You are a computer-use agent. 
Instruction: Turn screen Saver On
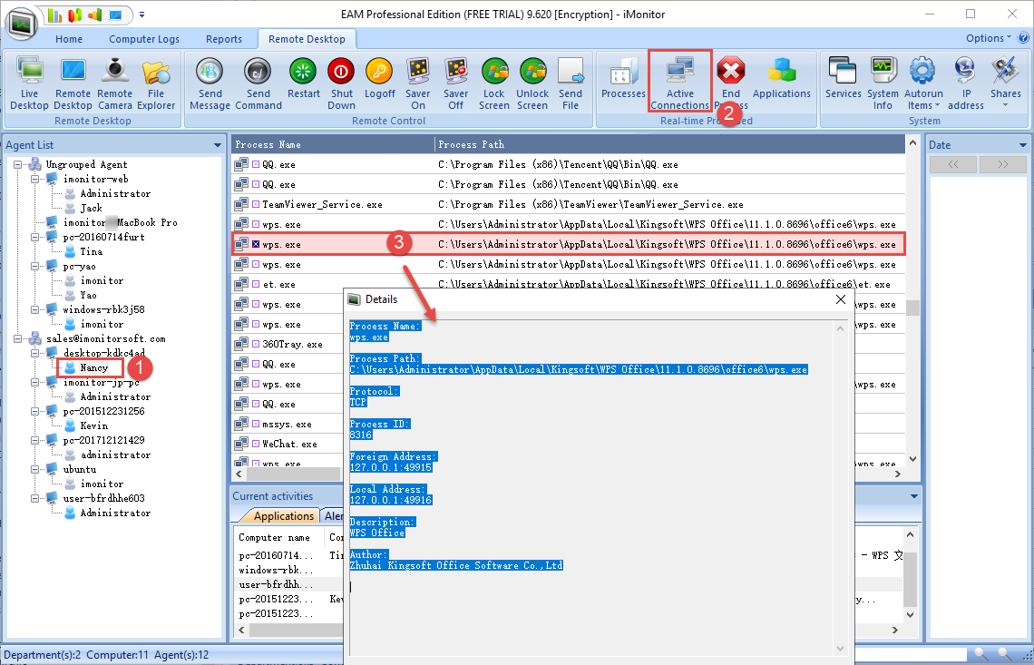point(418,83)
